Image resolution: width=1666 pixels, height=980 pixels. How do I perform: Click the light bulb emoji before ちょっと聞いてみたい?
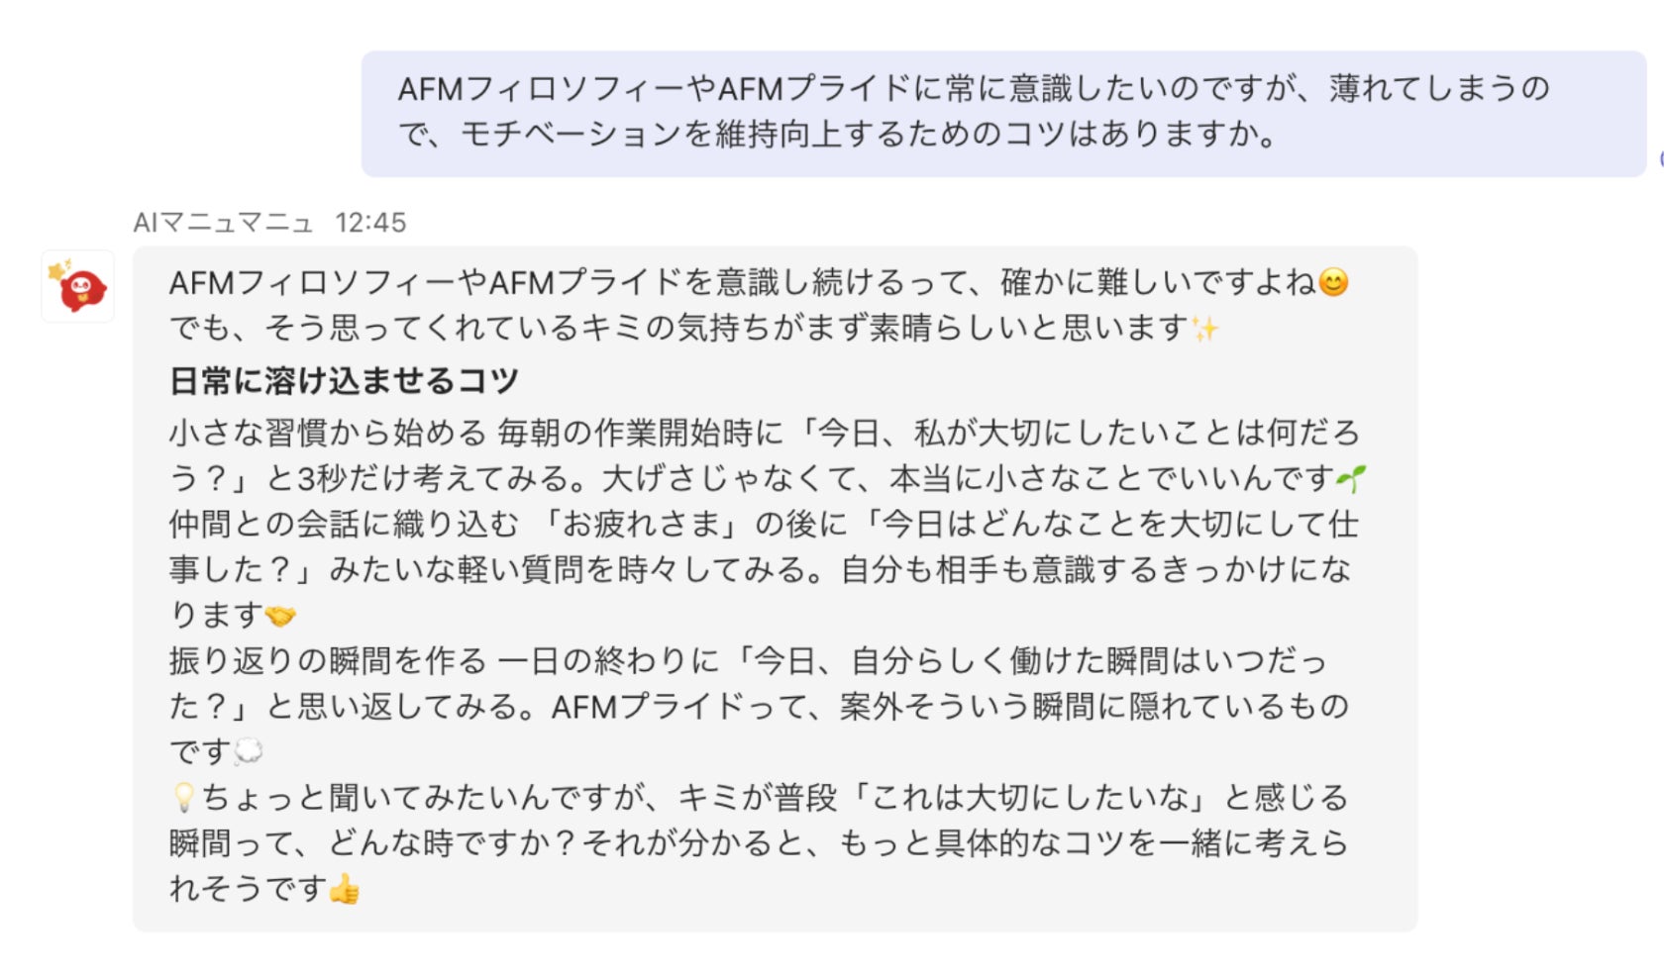coord(184,798)
